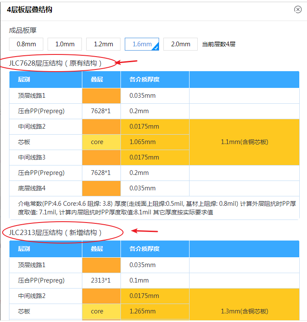Image resolution: width=307 pixels, height=322 pixels.
Task: Select the 1.1mm(含铜芯板) cell
Action: [244, 142]
